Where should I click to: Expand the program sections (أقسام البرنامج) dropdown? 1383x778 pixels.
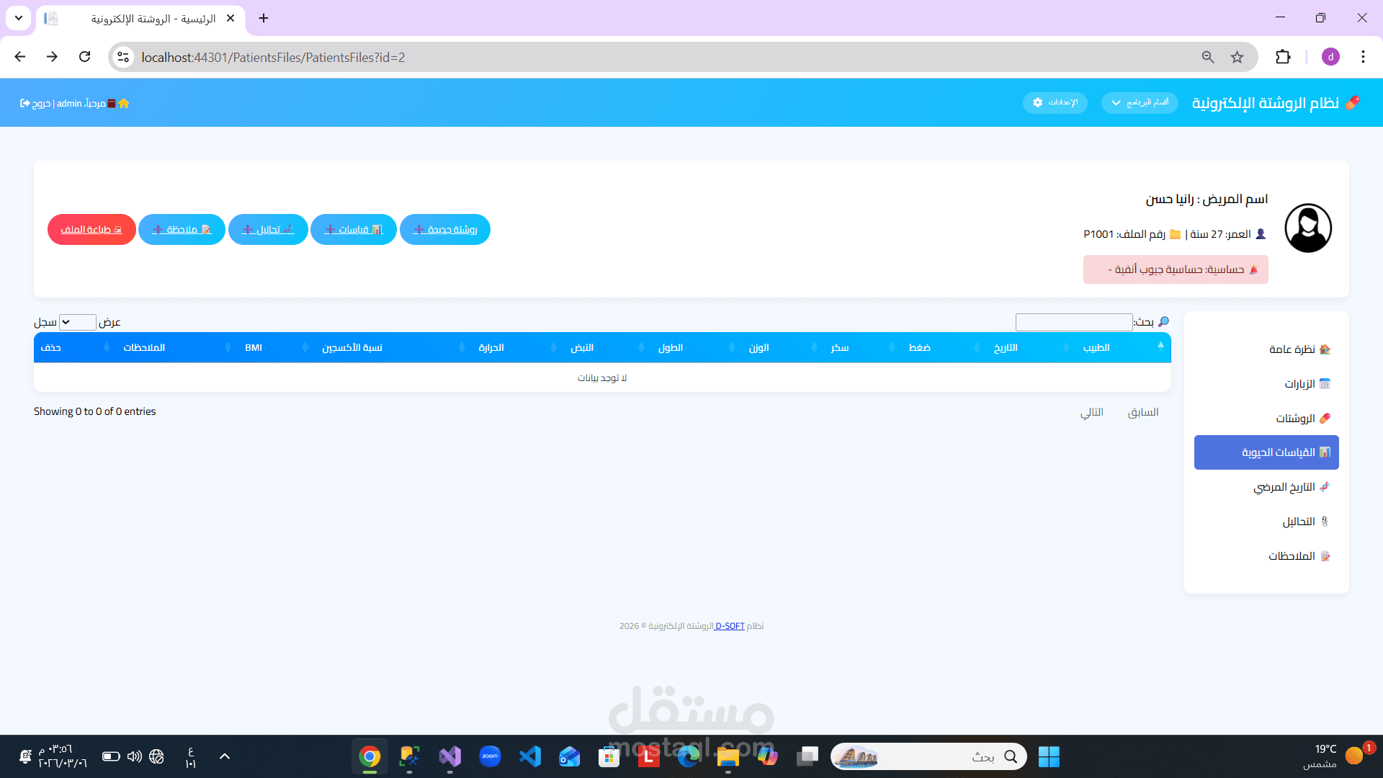point(1140,102)
